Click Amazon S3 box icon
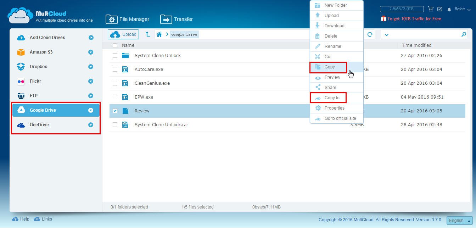Image resolution: width=476 pixels, height=228 pixels. tap(21, 52)
